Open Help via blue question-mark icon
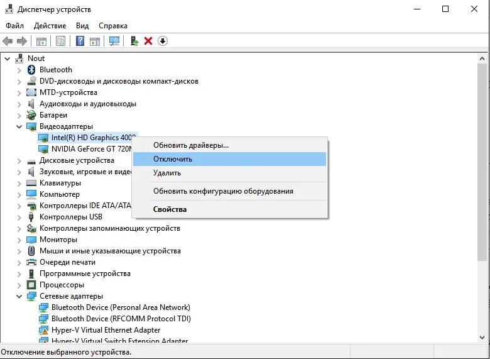This screenshot has height=359, width=490. tap(80, 41)
